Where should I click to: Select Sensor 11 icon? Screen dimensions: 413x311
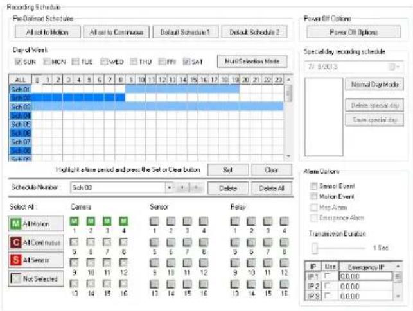(x=187, y=263)
